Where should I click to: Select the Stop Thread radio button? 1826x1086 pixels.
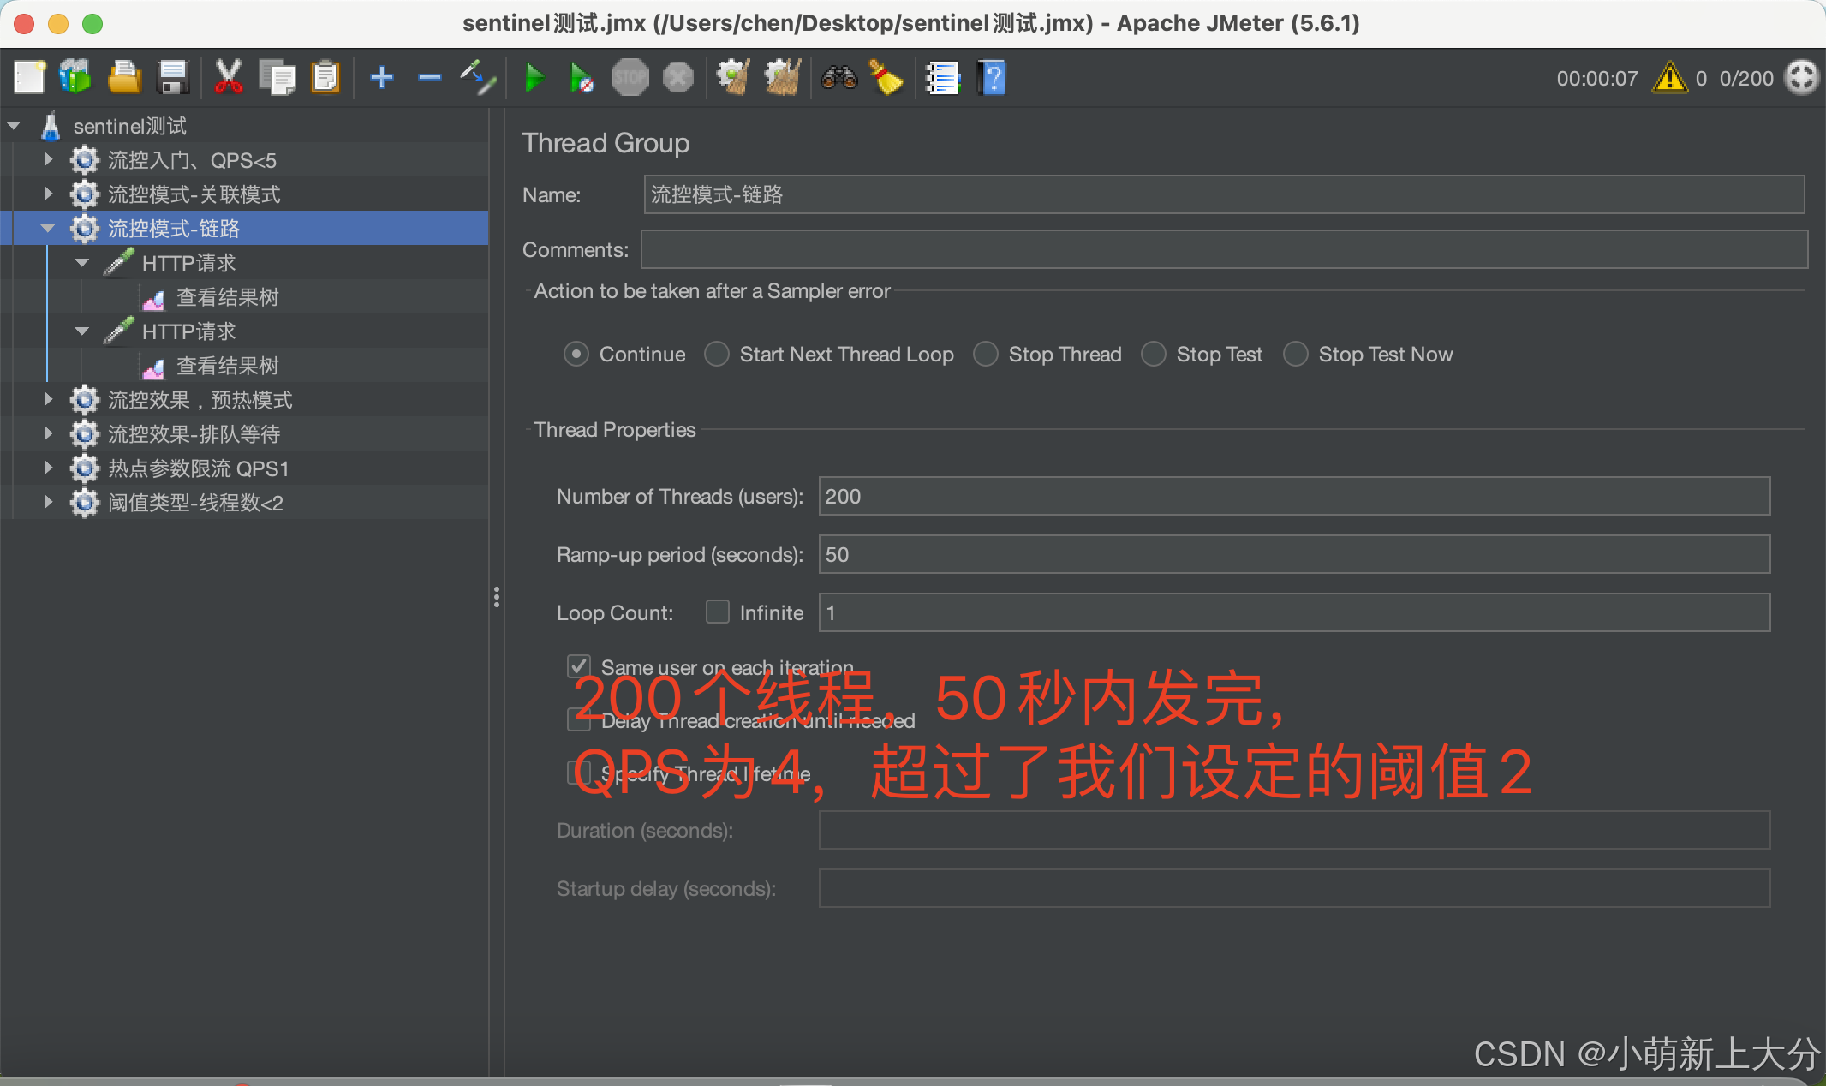(x=986, y=354)
